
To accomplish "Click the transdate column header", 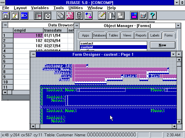I will [55, 30].
